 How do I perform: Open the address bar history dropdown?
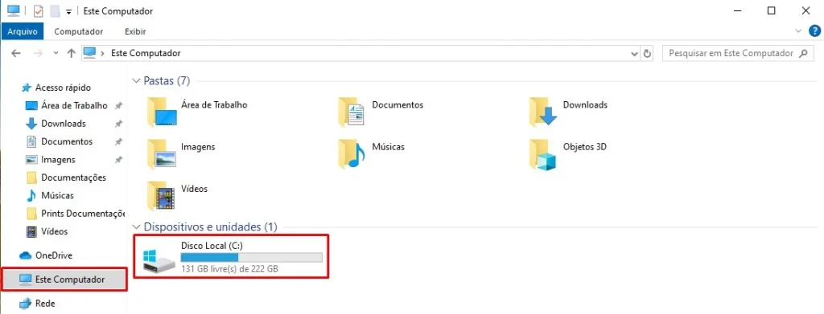pos(634,54)
